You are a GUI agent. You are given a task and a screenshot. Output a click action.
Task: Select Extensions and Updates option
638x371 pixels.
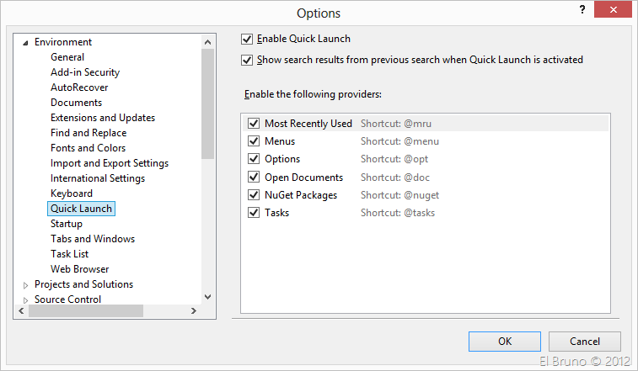[x=103, y=118]
